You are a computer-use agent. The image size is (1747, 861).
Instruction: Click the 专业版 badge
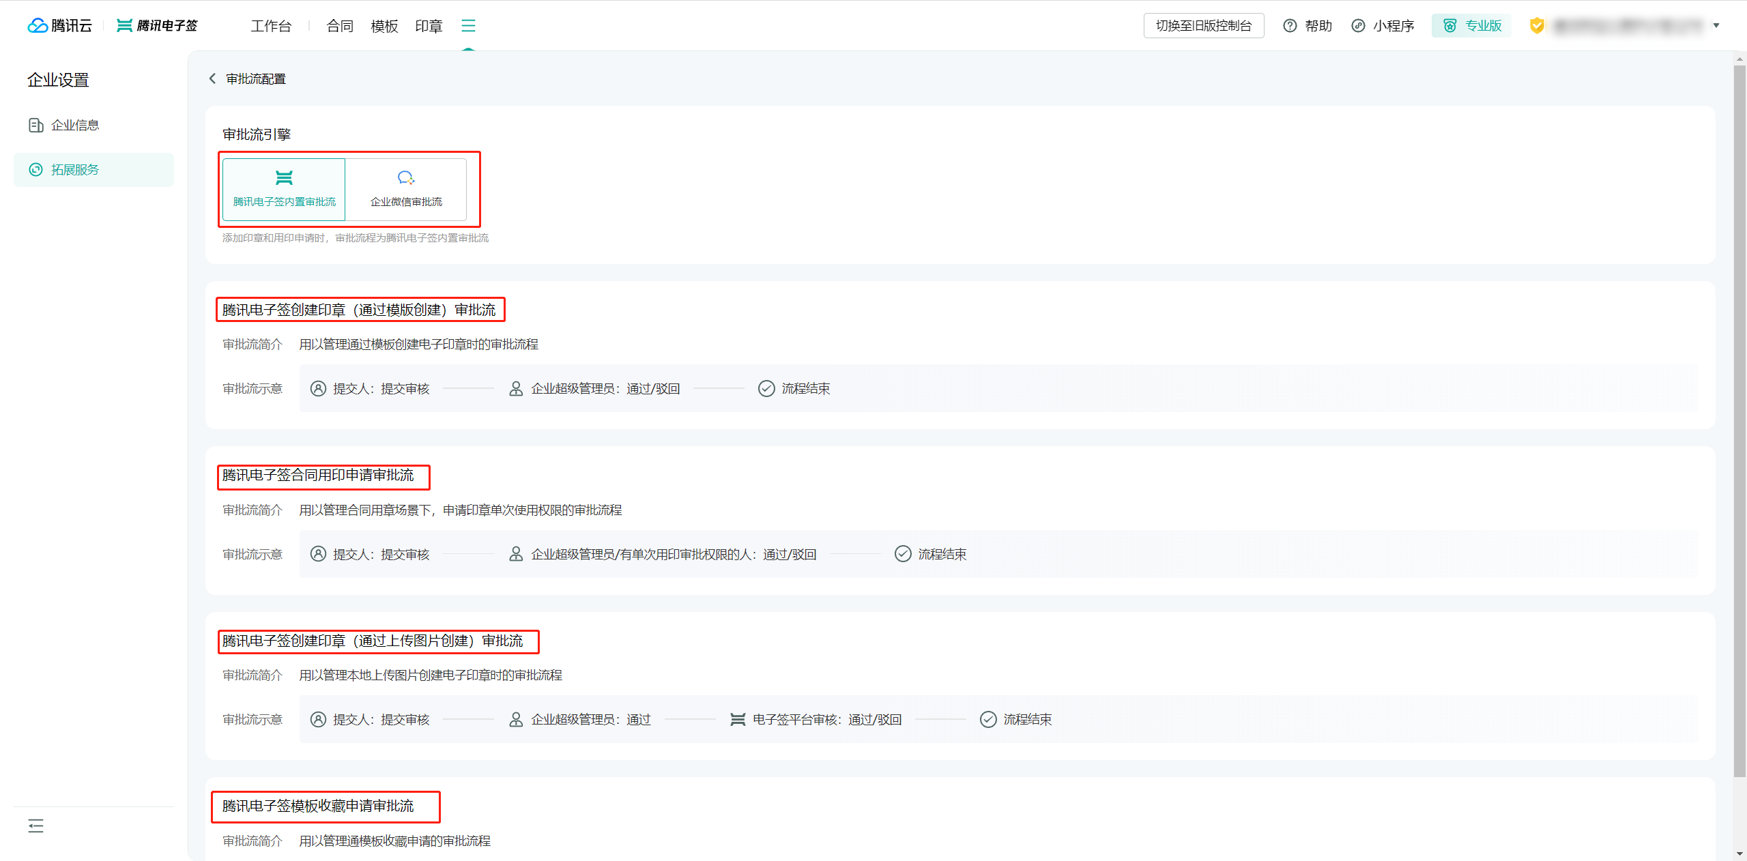(x=1471, y=26)
